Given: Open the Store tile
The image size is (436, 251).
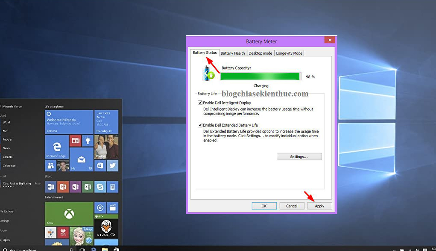Looking at the screenshot, I should click(x=100, y=165).
